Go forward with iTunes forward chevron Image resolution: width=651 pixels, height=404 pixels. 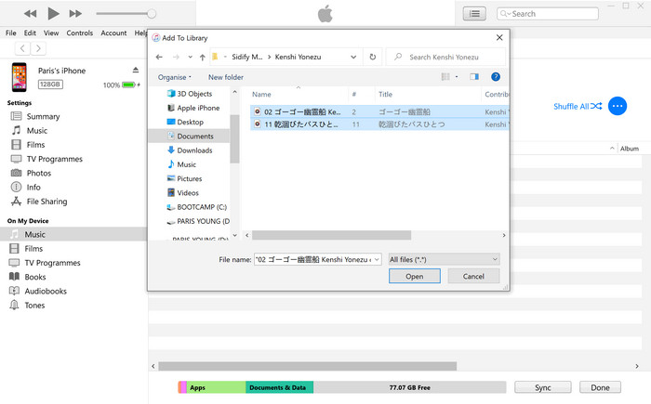(38, 48)
